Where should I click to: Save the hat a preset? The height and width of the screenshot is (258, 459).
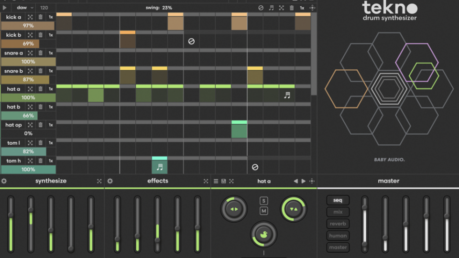pos(224,182)
